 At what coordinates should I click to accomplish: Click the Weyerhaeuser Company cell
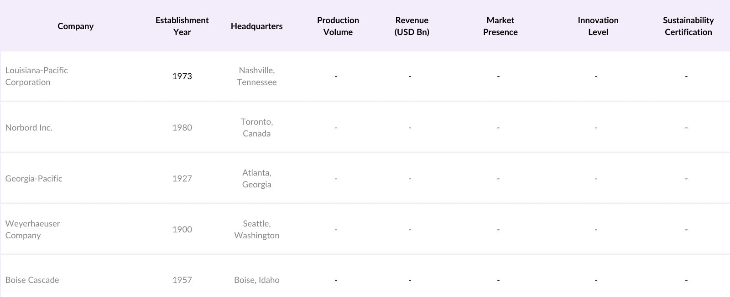click(x=32, y=229)
